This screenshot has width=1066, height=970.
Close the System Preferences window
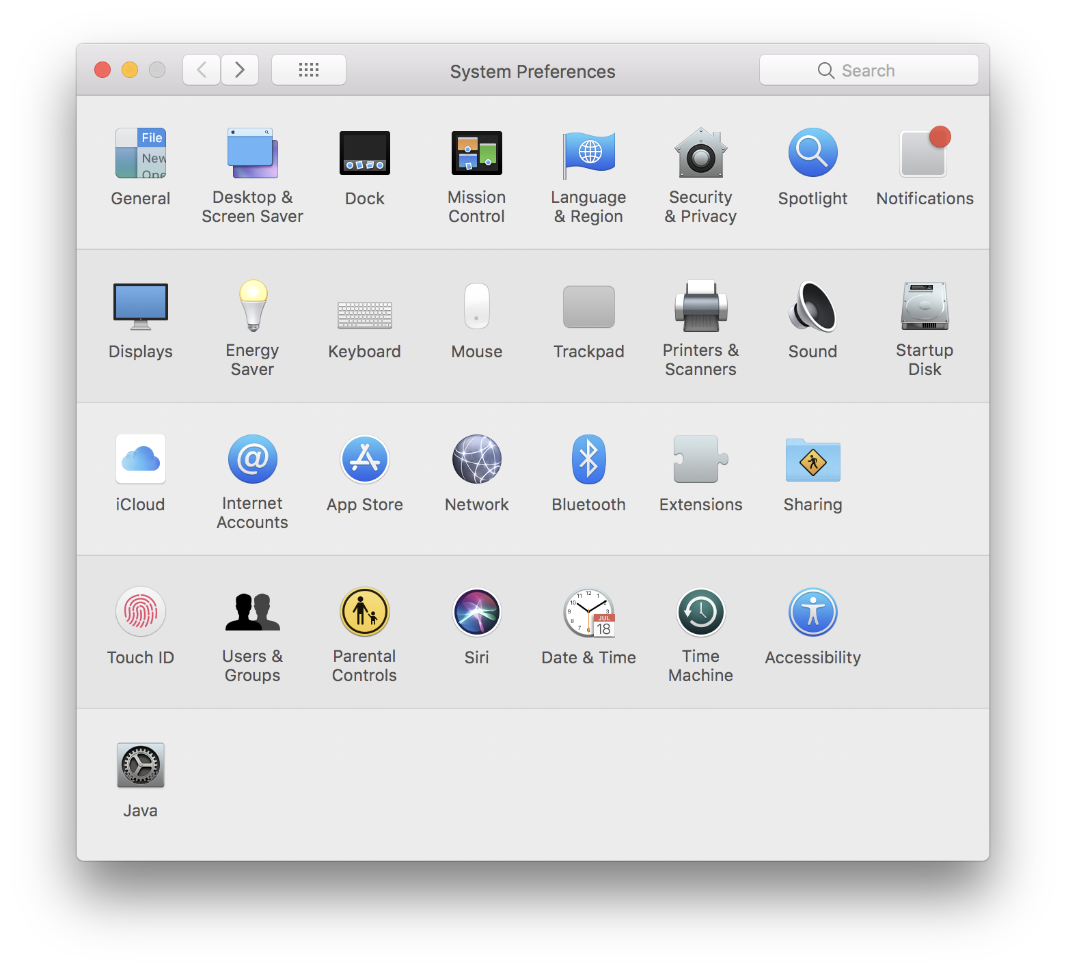pyautogui.click(x=102, y=70)
